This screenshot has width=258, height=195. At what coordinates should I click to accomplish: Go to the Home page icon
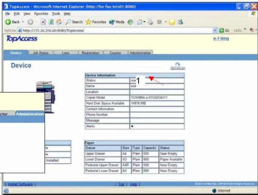tap(59, 22)
